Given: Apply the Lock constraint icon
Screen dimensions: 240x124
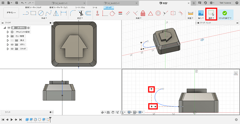Looking at the screenshot, I should 143,13.
